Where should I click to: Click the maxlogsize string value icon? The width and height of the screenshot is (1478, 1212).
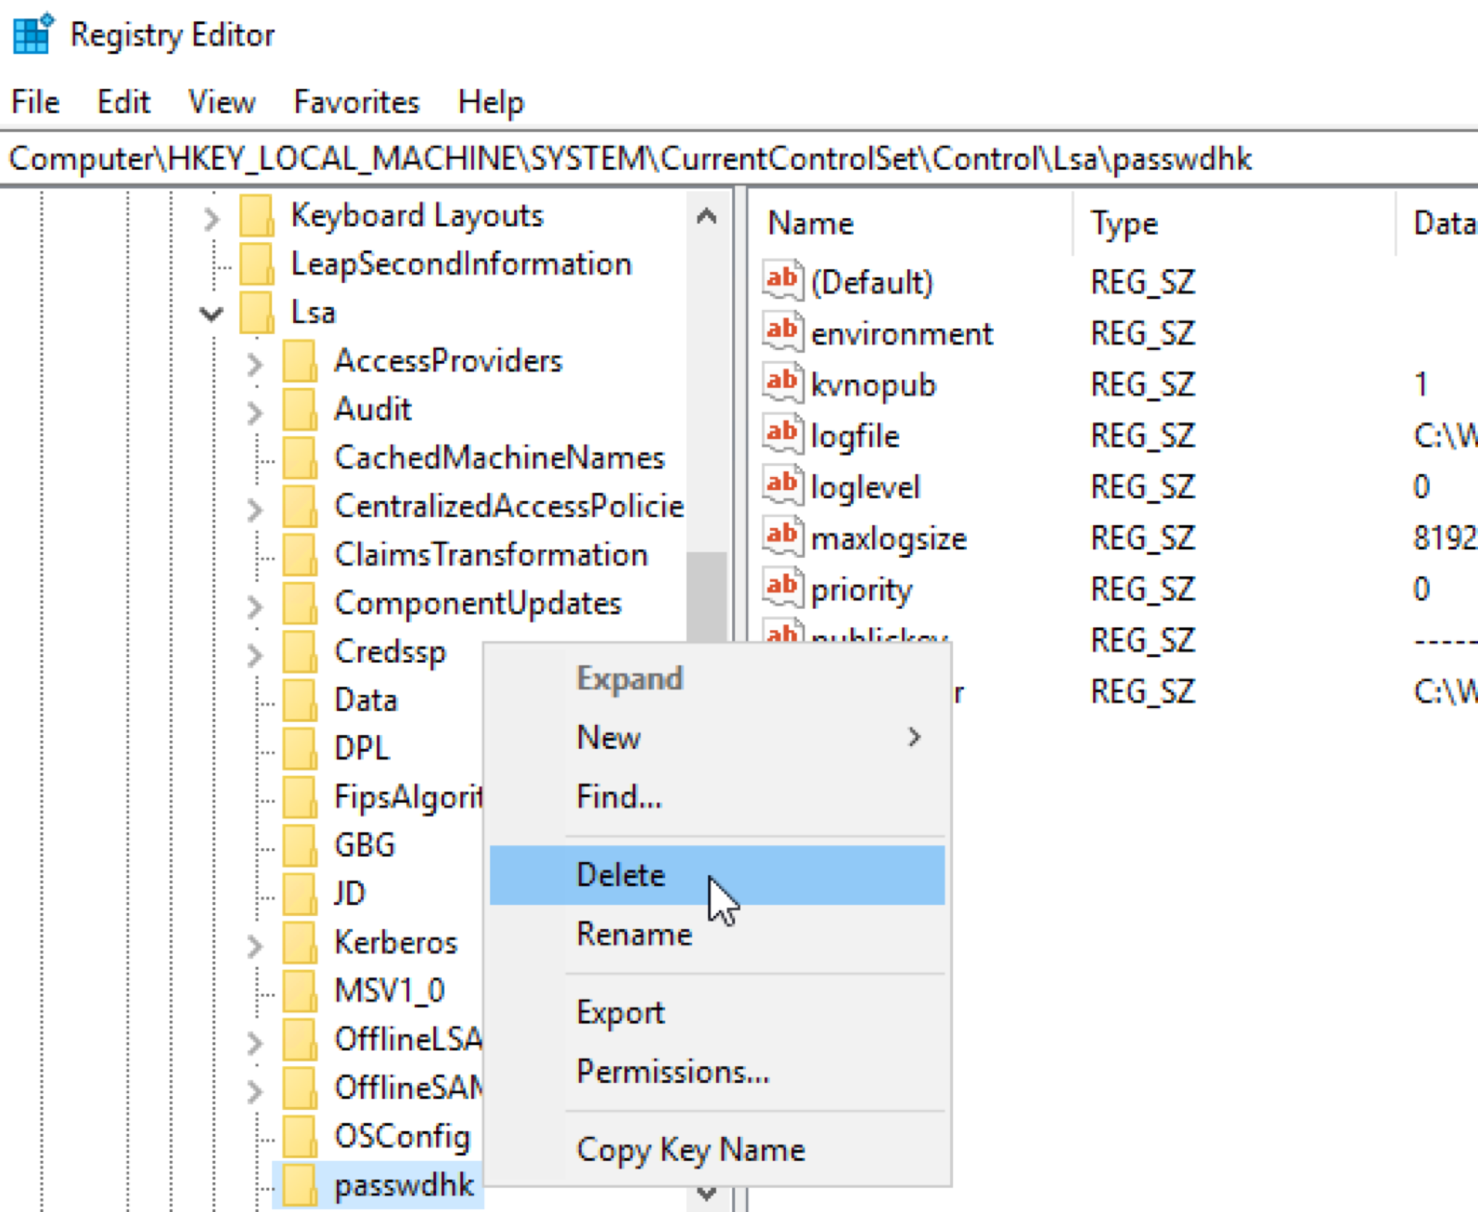point(781,535)
